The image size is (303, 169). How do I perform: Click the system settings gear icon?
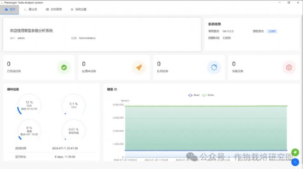(x=72, y=9)
